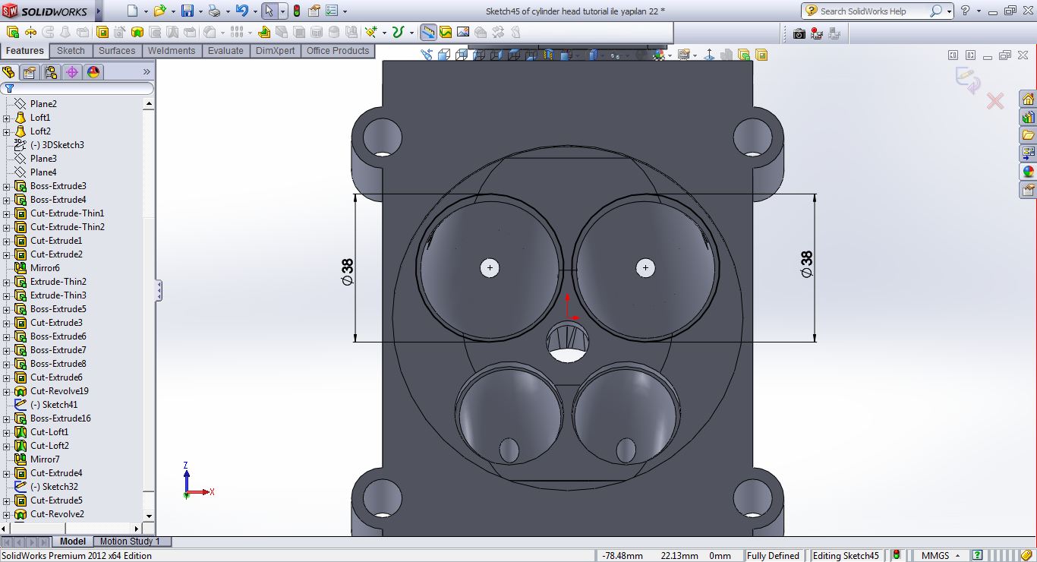This screenshot has width=1037, height=562.
Task: Open Appearances color ball in task pane
Action: 1028,172
